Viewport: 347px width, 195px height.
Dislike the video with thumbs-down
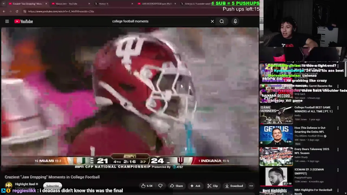point(160,186)
